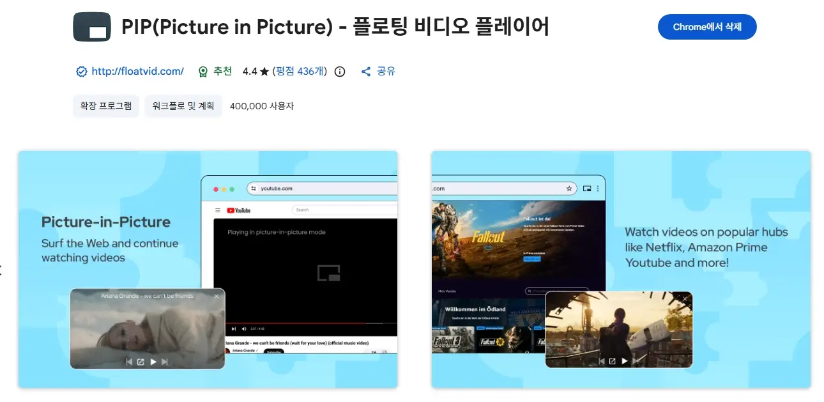Click the 400,000 사용자 text
824x402 pixels.
(262, 106)
